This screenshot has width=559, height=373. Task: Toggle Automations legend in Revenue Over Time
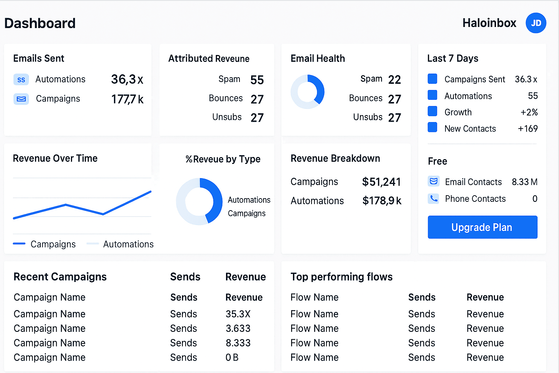click(120, 244)
